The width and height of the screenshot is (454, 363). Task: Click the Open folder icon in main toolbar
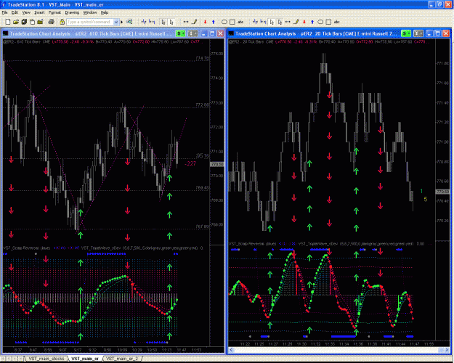[x=16, y=22]
